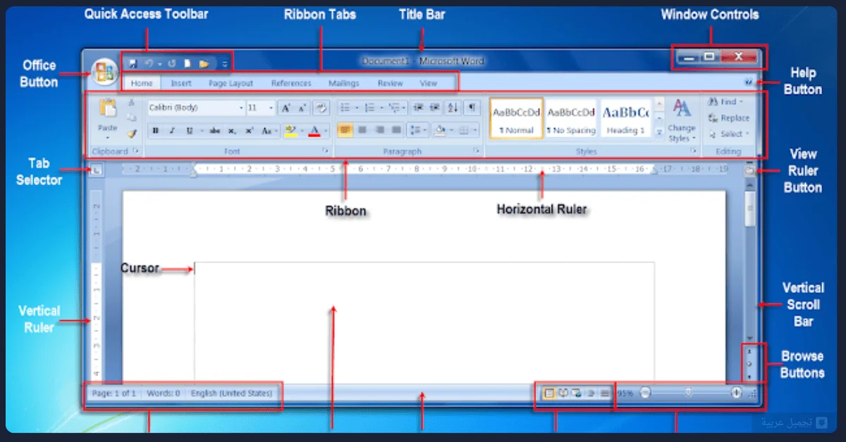This screenshot has width=846, height=442.
Task: Open the Page Layout tab
Action: 231,83
